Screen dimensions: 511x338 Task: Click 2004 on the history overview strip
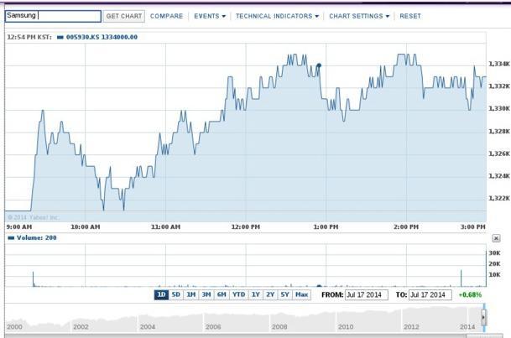pos(148,326)
